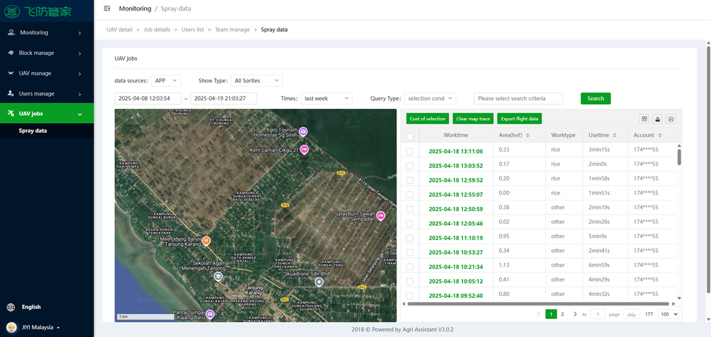The height and width of the screenshot is (337, 711).
Task: Expand the Times last week dropdown
Action: [326, 98]
